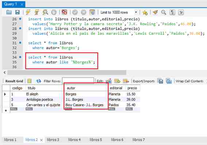Switch to the libros 7 result tab
This screenshot has height=145, width=207.
[139, 140]
